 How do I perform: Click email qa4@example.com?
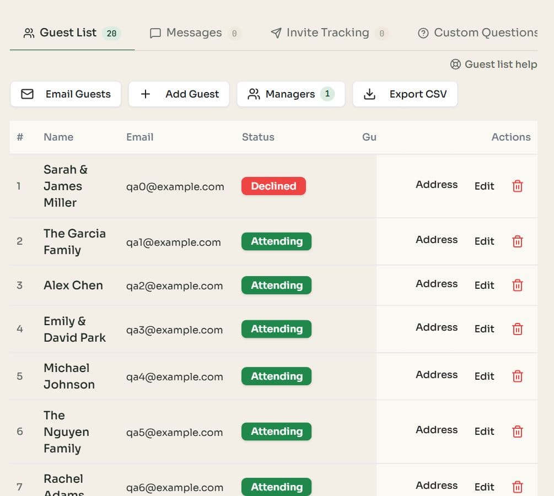[175, 377]
